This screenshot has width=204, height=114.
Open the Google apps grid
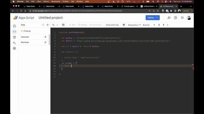[182, 18]
